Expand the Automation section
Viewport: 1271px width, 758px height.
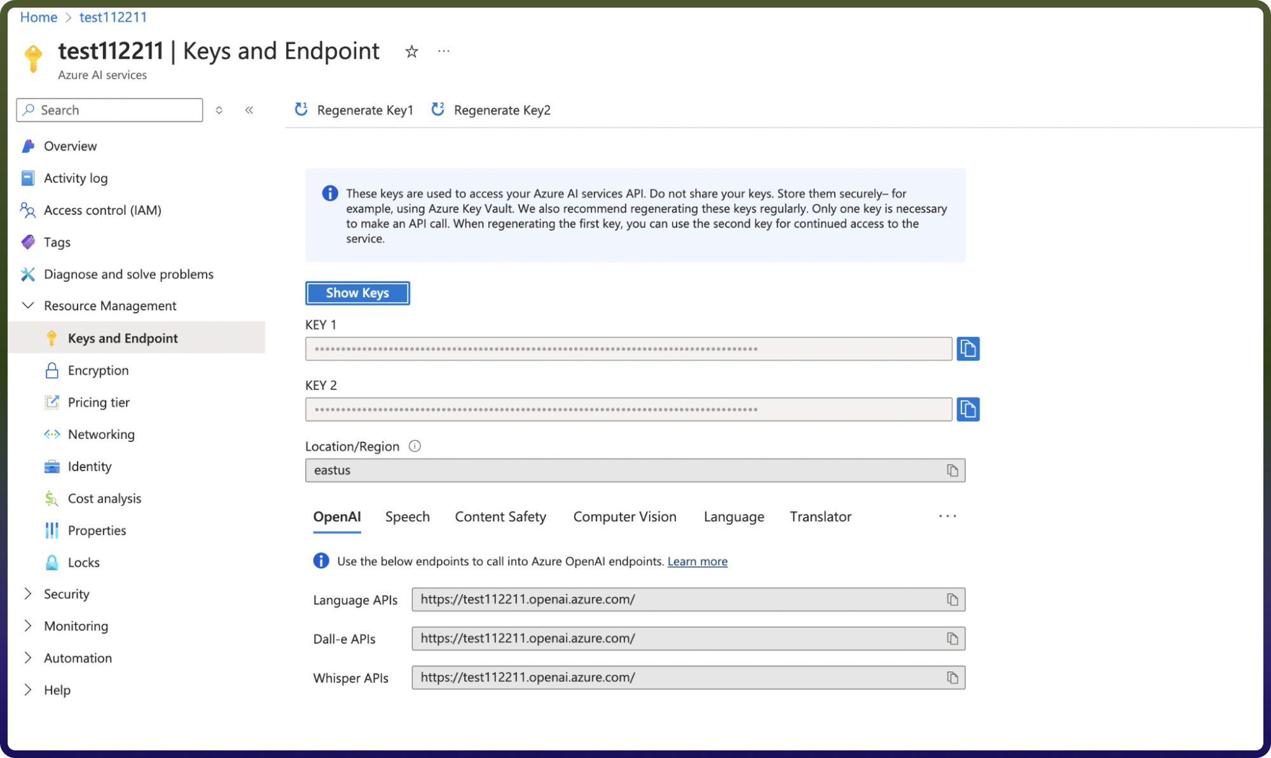[28, 658]
